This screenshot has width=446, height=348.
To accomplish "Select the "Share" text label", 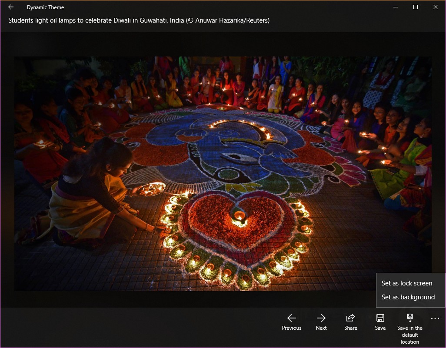I will tap(350, 328).
